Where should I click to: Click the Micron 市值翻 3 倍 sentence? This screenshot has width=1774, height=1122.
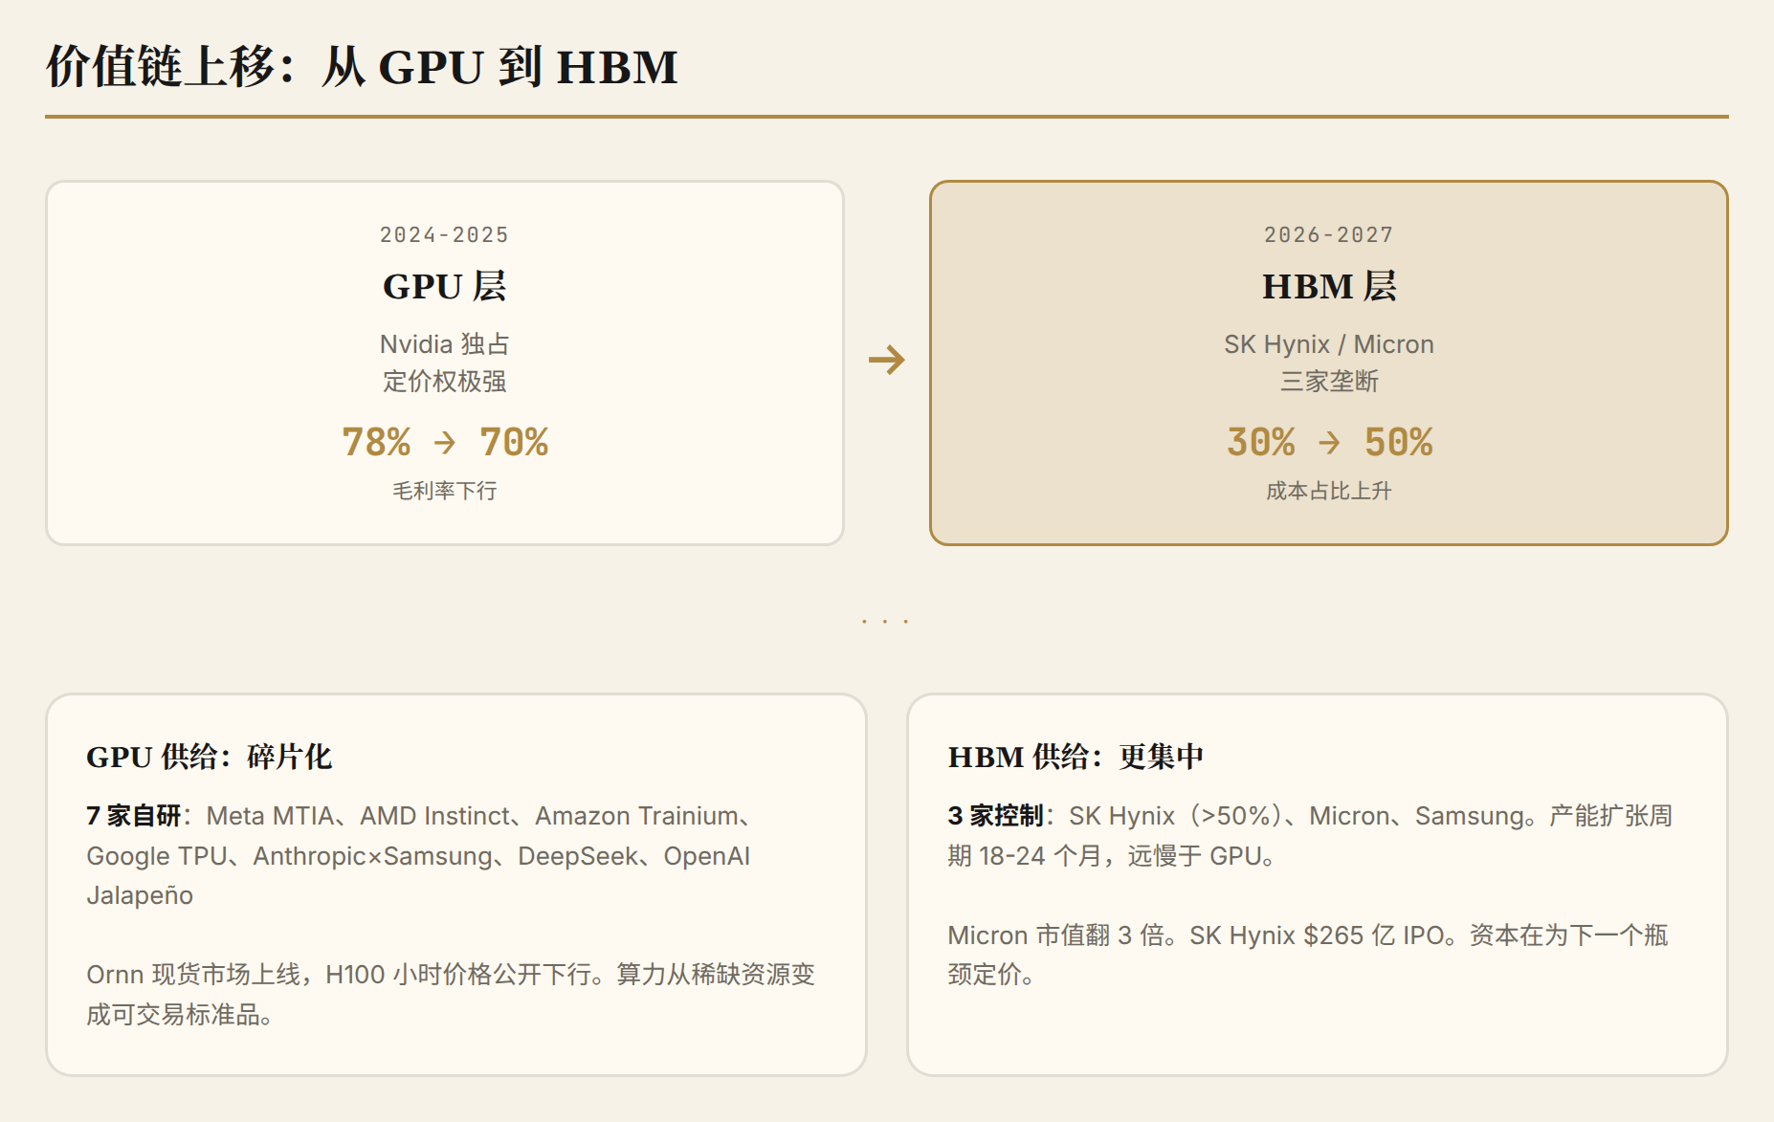coord(1062,935)
